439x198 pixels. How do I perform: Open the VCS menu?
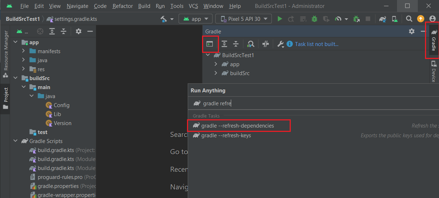coord(193,6)
